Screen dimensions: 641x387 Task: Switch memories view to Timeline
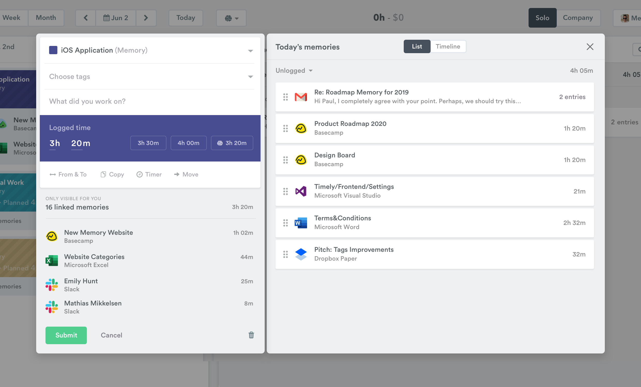coord(448,46)
